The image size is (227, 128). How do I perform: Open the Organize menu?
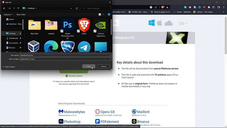point(8,15)
